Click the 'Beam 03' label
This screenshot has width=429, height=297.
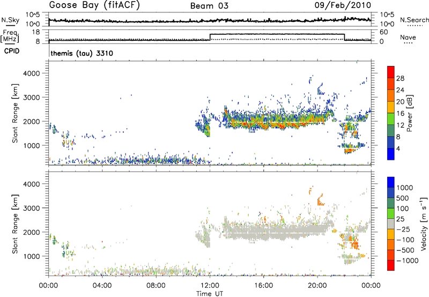pos(209,6)
